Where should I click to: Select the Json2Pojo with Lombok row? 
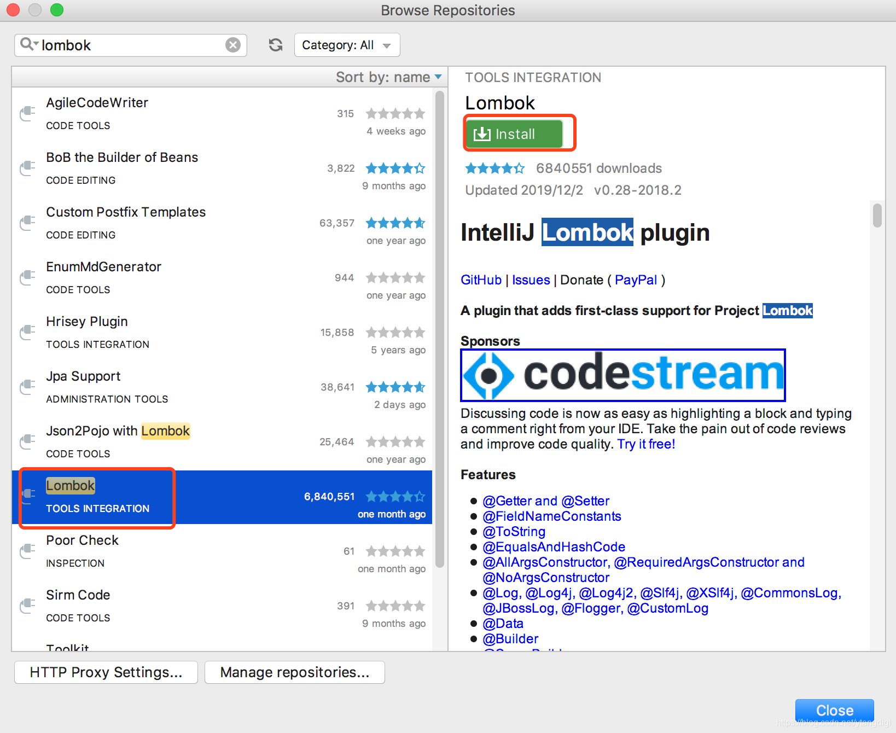[222, 443]
